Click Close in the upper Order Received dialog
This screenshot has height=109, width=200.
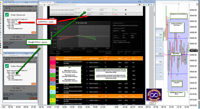(33, 32)
